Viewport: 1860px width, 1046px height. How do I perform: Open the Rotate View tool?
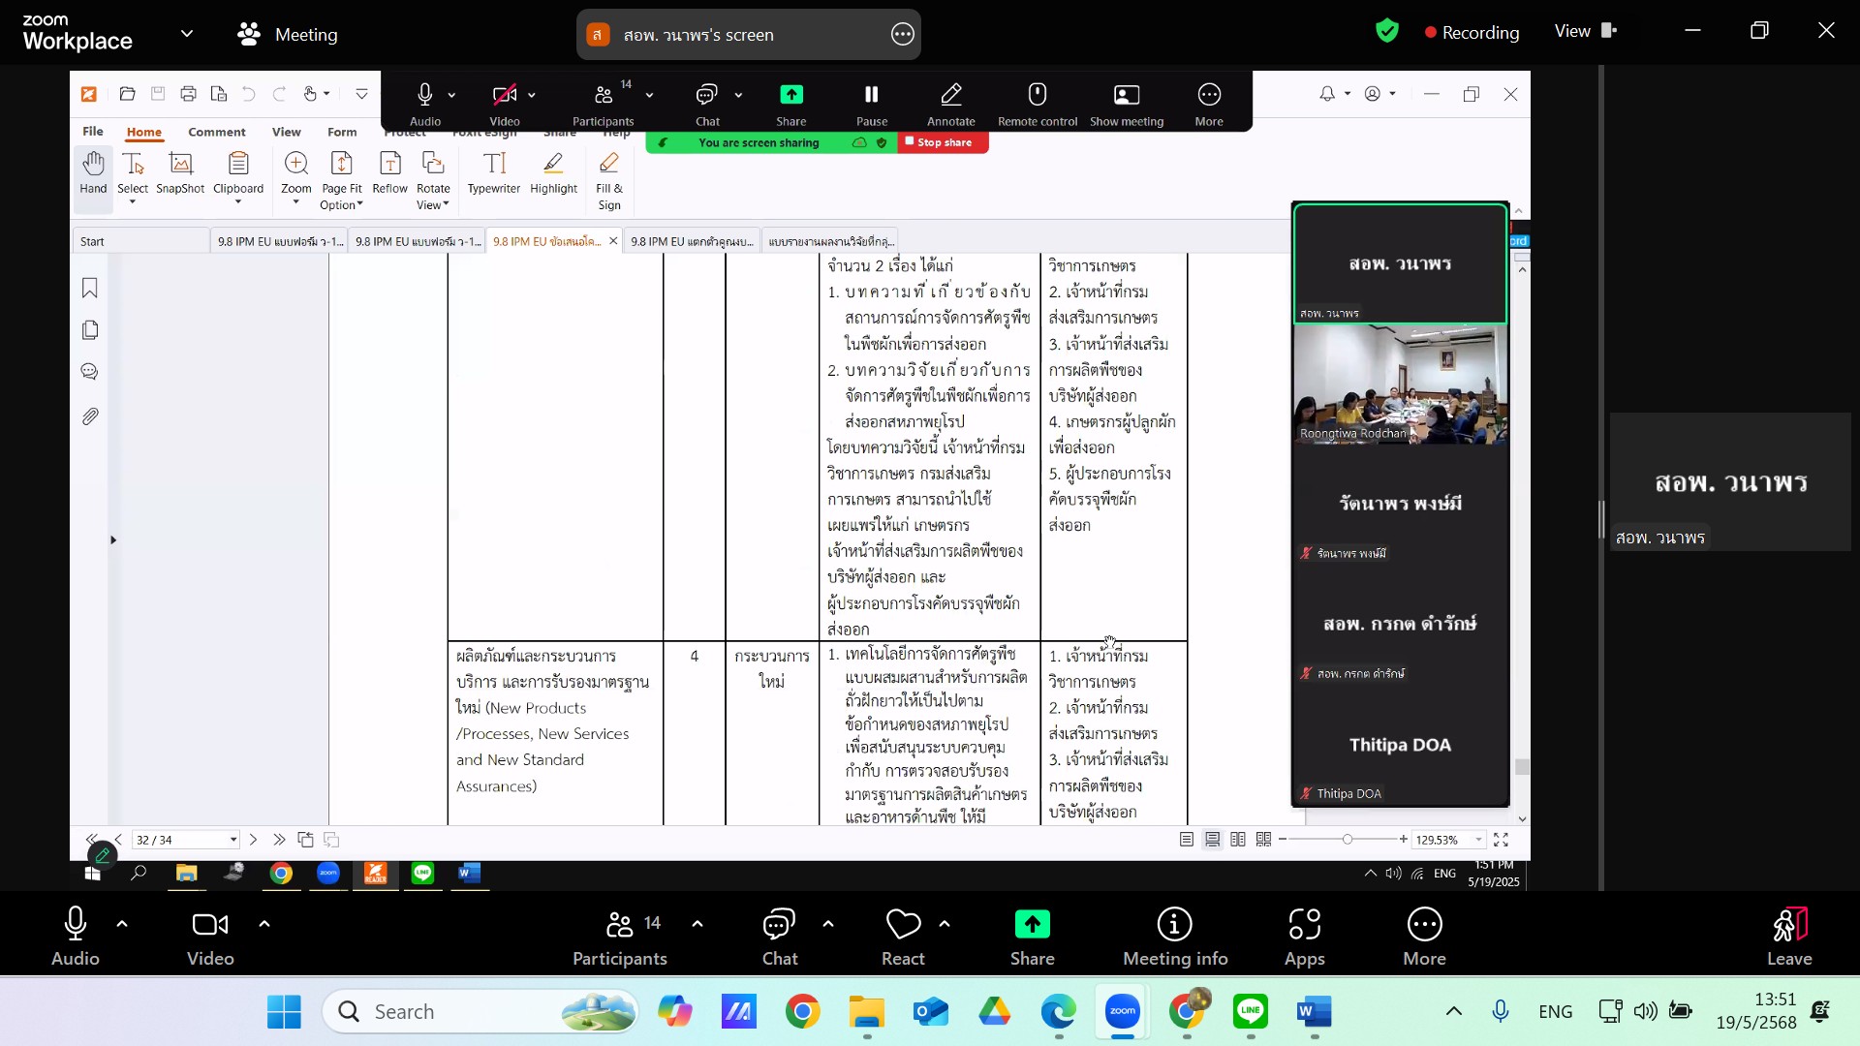[433, 180]
